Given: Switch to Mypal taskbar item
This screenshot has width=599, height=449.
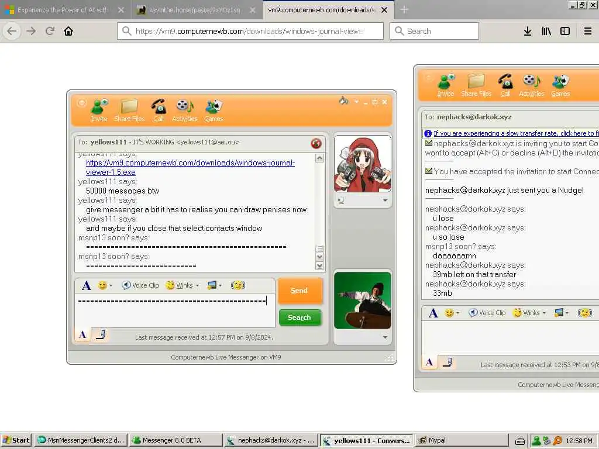Looking at the screenshot, I should pos(462,440).
